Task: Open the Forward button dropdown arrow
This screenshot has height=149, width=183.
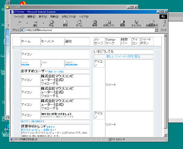Action: (x=43, y=23)
